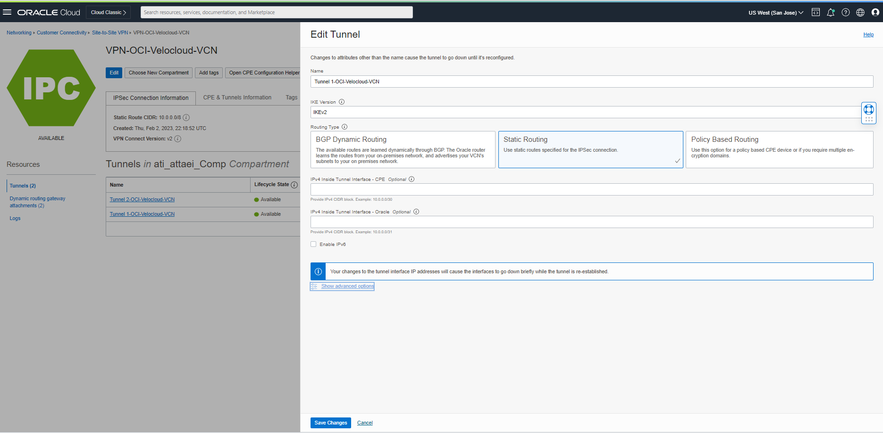Open the IKE Version dropdown
The image size is (883, 433).
pos(585,112)
